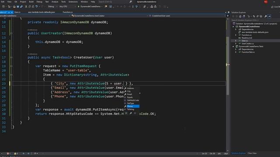Collapse the DynamodbCreateDemo project node
Image resolution: width=280 pixels, height=157 pixels.
pyautogui.click(x=233, y=27)
